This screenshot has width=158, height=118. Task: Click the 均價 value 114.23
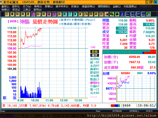(x=150, y=36)
